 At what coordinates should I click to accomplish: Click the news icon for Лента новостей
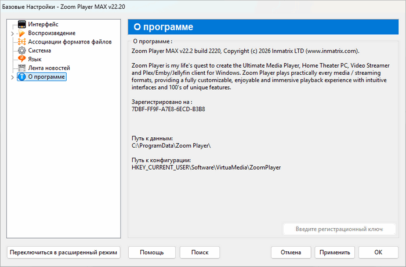coord(22,68)
